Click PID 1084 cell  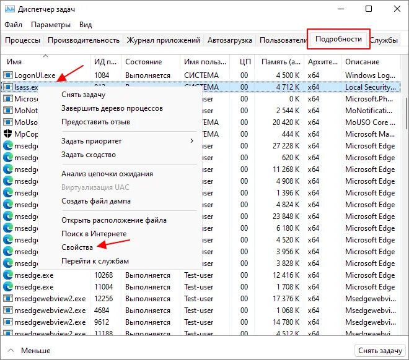click(102, 75)
